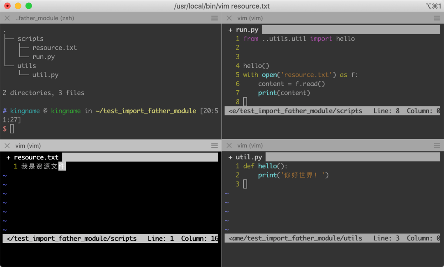Click the resource.txt status line scripts path
444x267 pixels.
click(x=72, y=239)
